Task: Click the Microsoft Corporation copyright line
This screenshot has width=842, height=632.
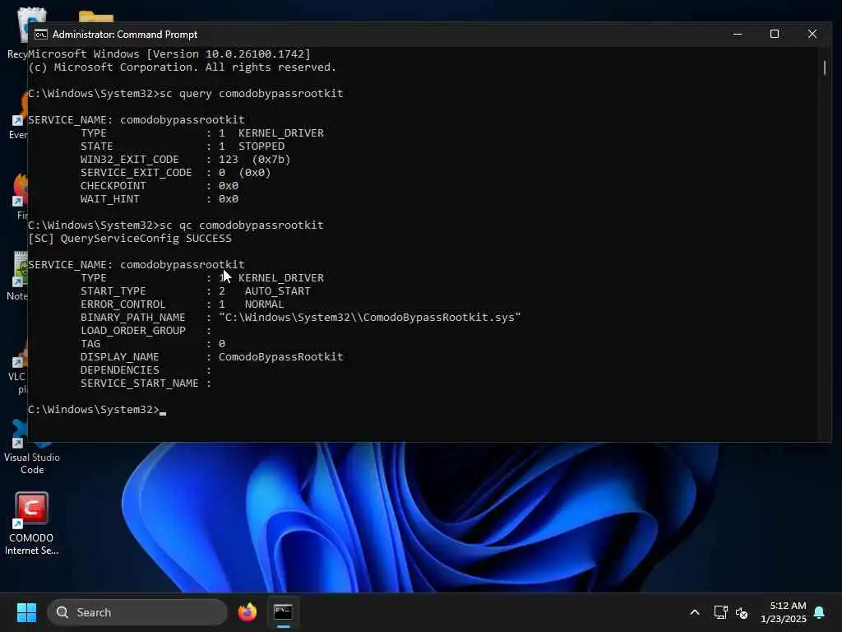Action: (182, 67)
